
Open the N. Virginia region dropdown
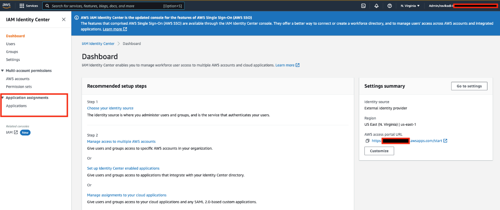410,6
